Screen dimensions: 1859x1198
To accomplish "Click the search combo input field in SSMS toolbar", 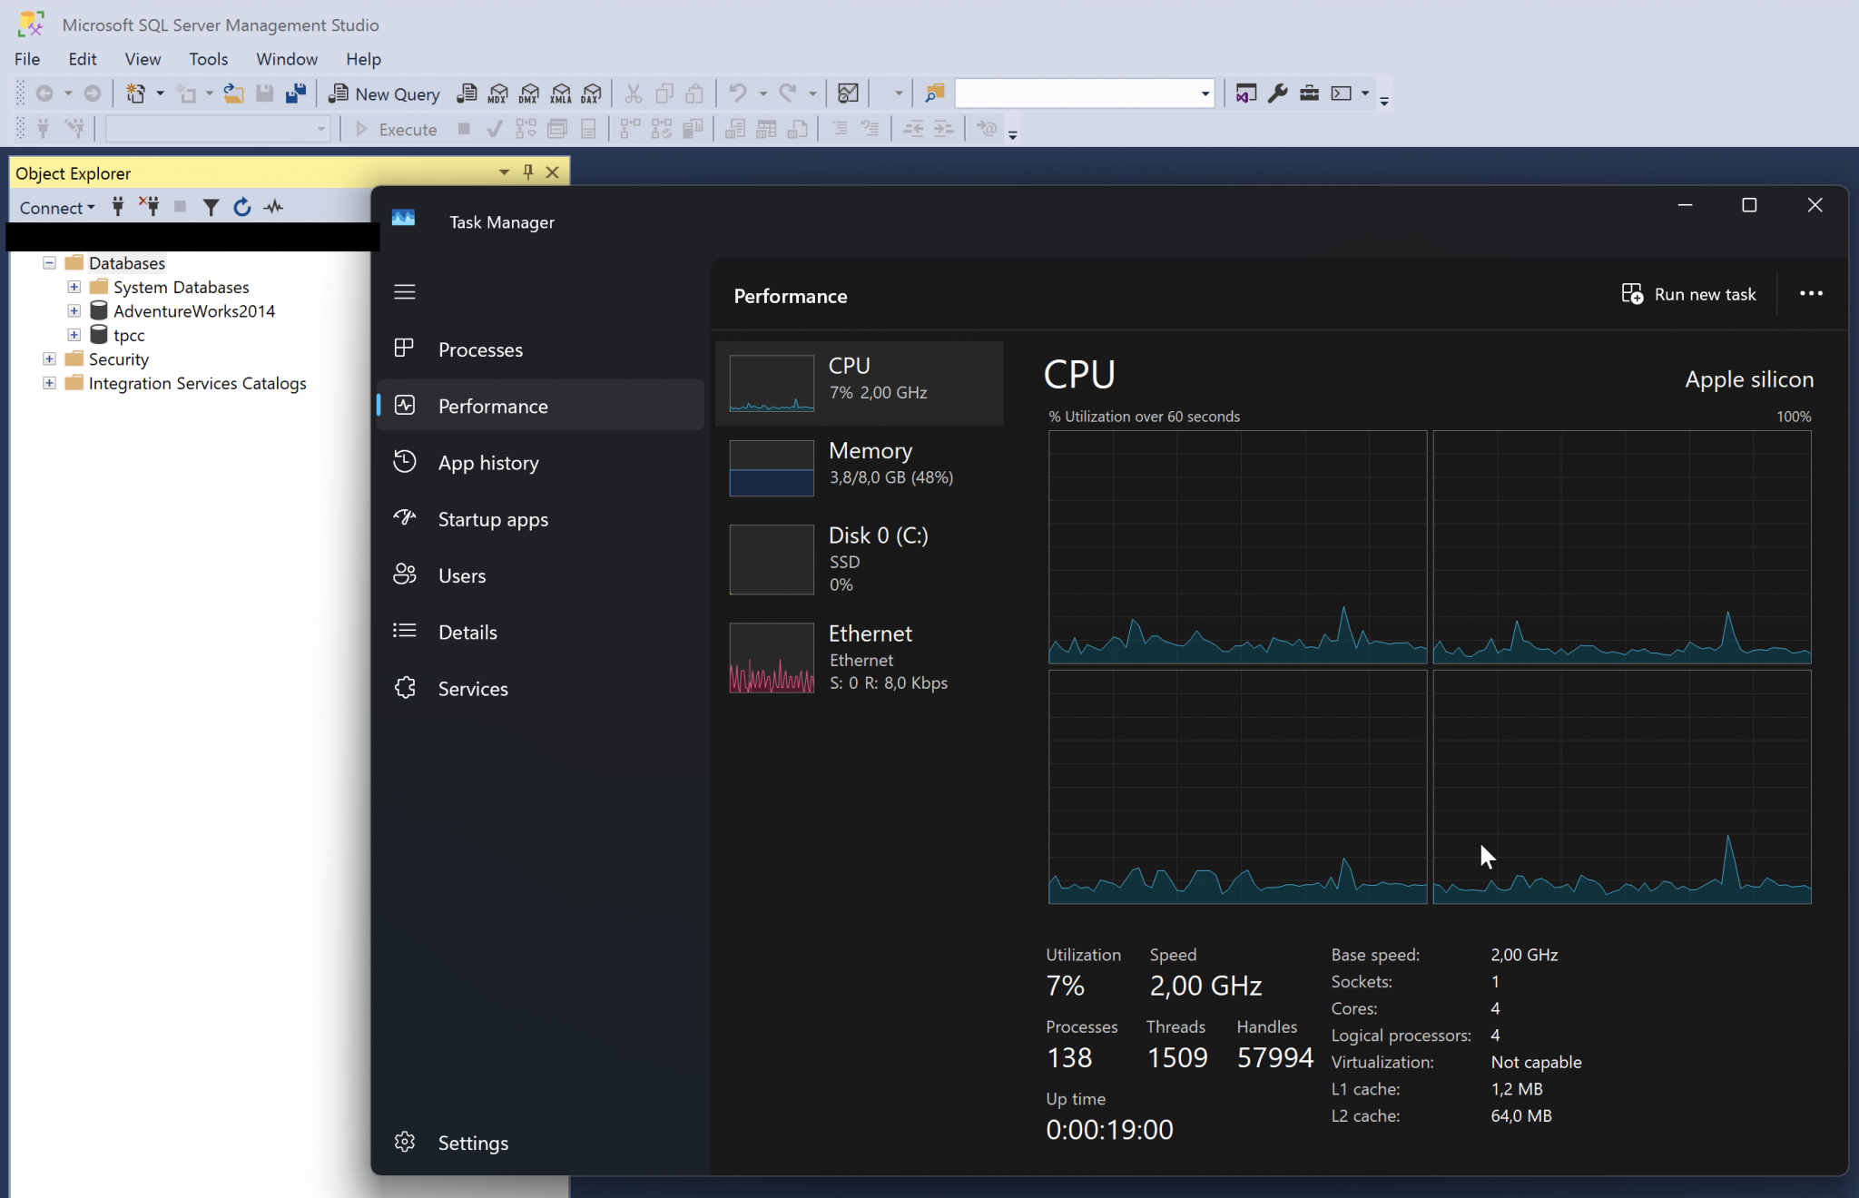I will click(1077, 93).
